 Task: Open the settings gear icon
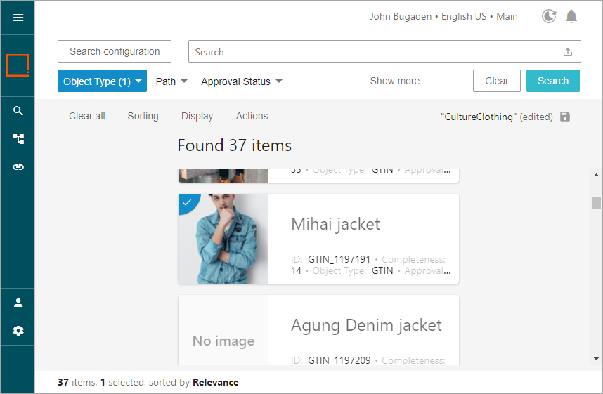18,331
